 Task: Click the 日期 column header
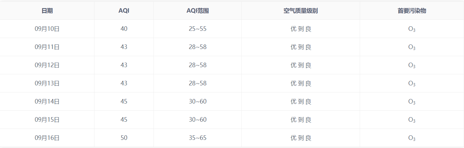click(x=47, y=11)
